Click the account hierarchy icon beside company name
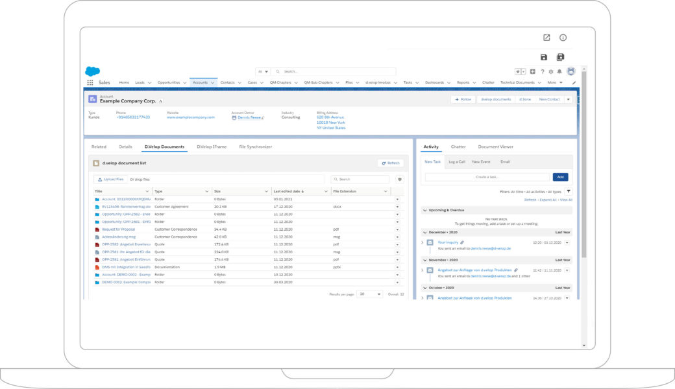Viewport: 675px width, 389px height. (x=160, y=101)
